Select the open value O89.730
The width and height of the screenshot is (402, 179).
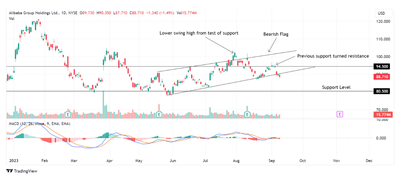(x=87, y=13)
